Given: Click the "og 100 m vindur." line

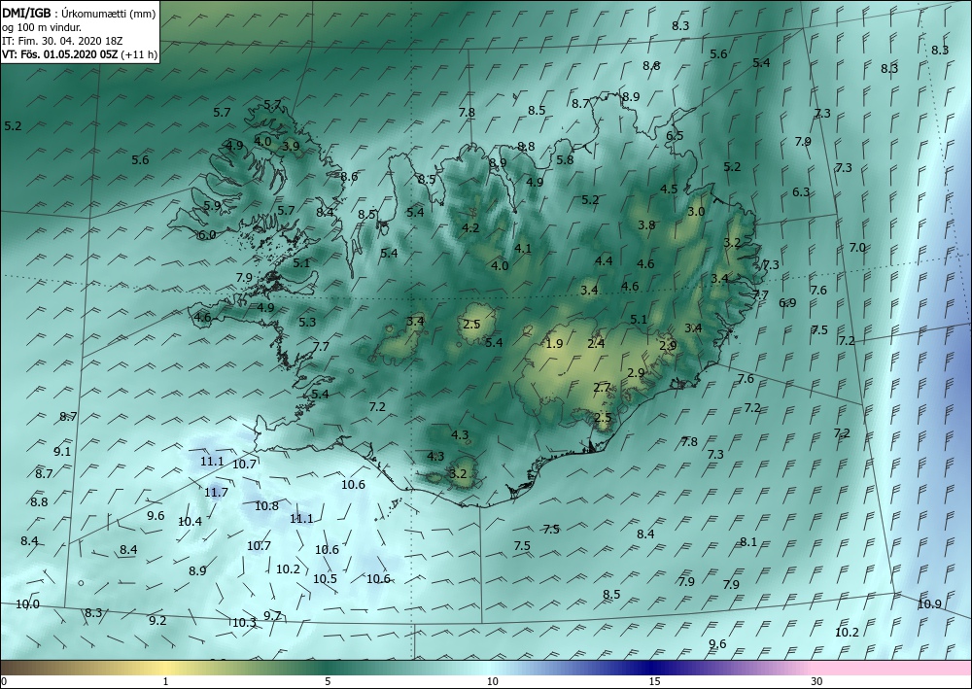Looking at the screenshot, I should coord(41,26).
